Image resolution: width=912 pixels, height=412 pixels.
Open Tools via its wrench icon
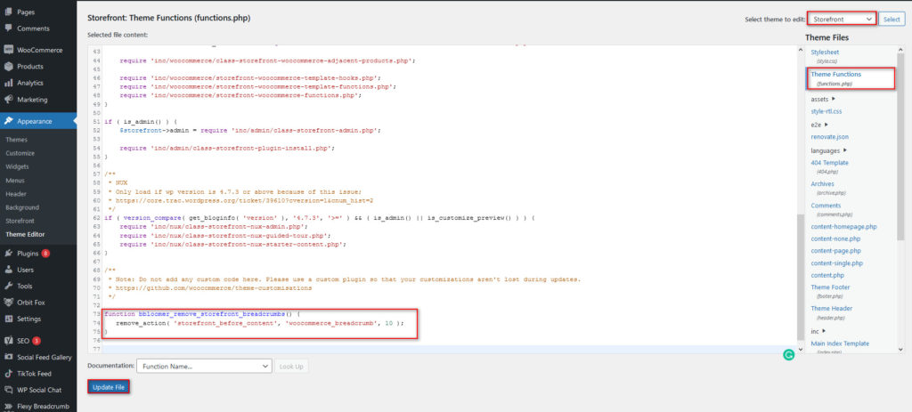click(9, 286)
